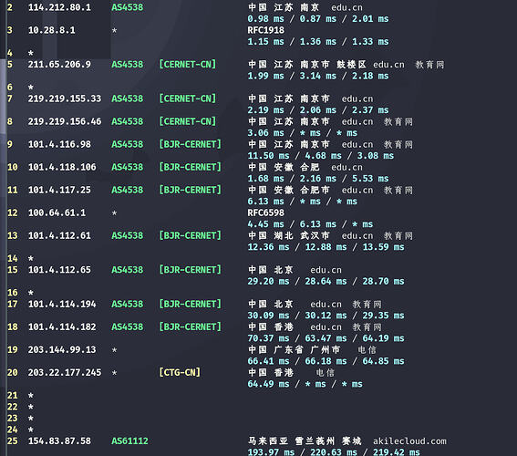This screenshot has width=517, height=456.
Task: Click latency value 11.50 ms
Action: [x=268, y=156]
